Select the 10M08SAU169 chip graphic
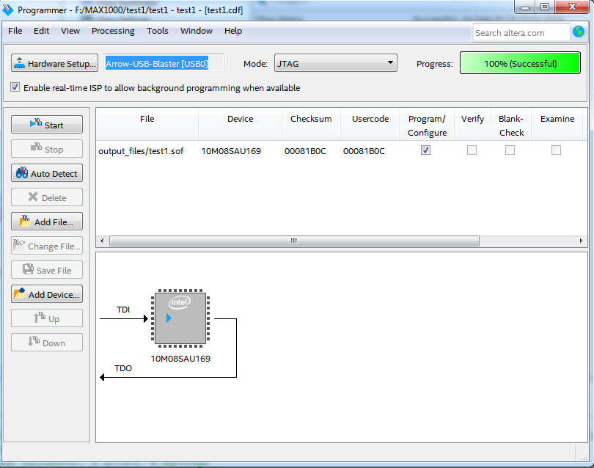Screen dimensions: 594x468 click(x=180, y=318)
